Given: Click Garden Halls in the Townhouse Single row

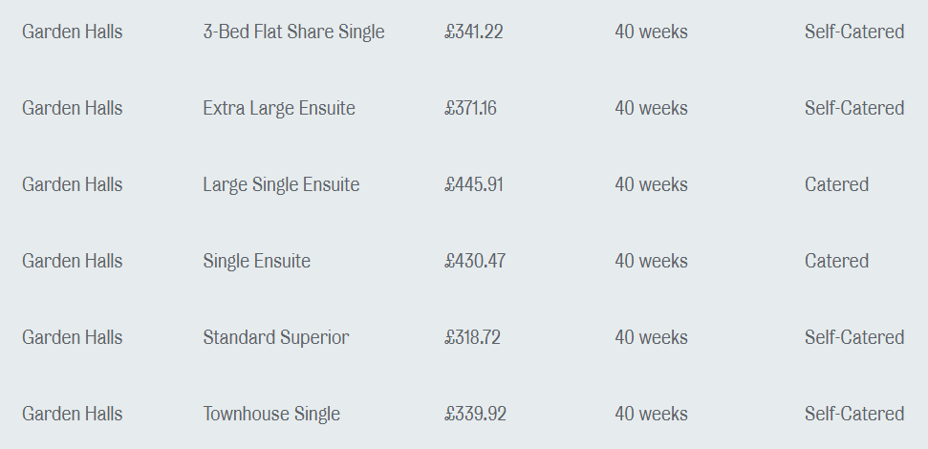Looking at the screenshot, I should (73, 414).
